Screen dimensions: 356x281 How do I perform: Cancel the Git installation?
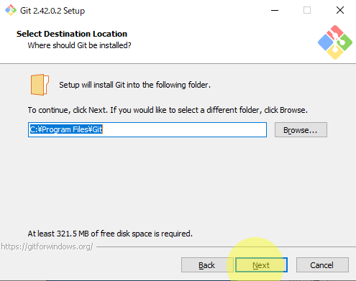322,265
